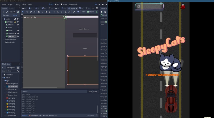
Task: Click the signal icon on Submit node
Action: point(15,33)
